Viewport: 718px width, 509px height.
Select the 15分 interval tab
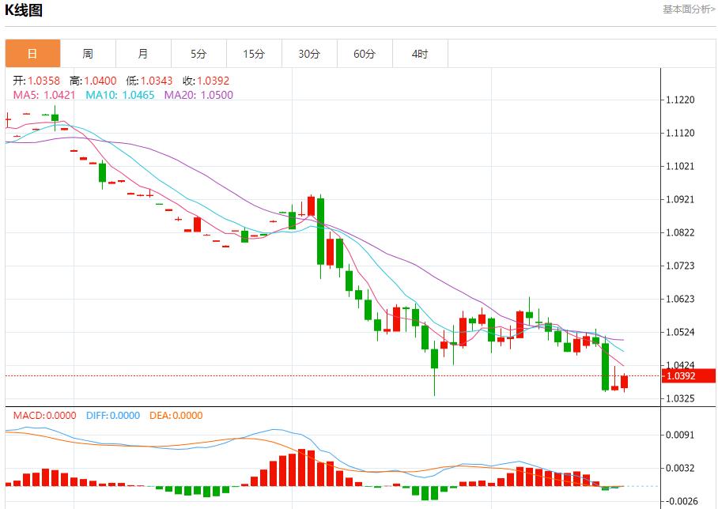click(254, 54)
